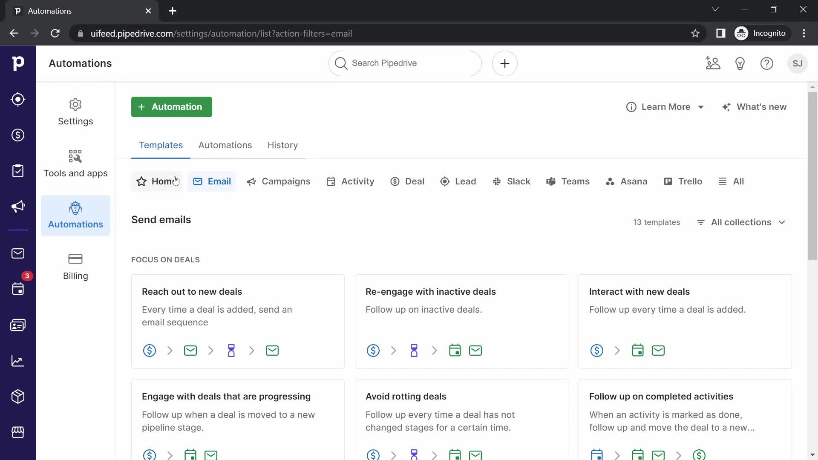The image size is (818, 460).
Task: Open Products box icon in sidebar
Action: click(x=18, y=397)
